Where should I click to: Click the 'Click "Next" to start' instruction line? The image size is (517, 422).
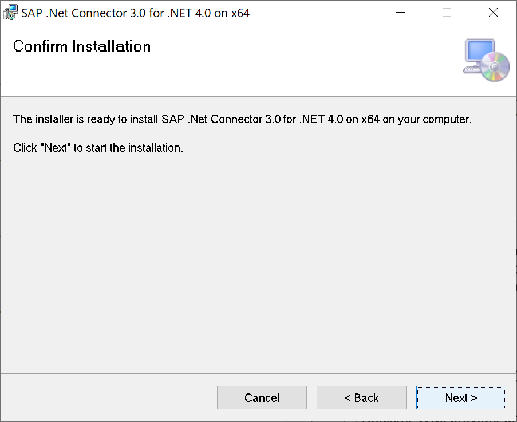coord(98,148)
